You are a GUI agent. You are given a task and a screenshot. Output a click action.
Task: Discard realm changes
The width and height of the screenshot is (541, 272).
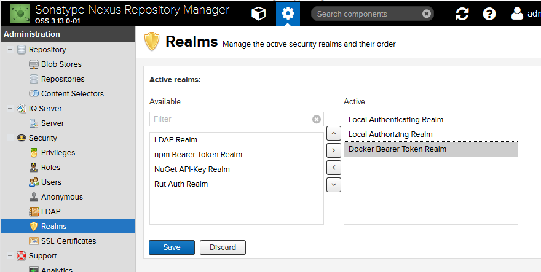223,247
